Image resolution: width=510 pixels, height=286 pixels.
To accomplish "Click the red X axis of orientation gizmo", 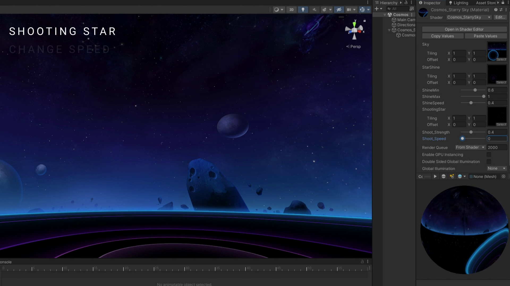I will pyautogui.click(x=360, y=31).
